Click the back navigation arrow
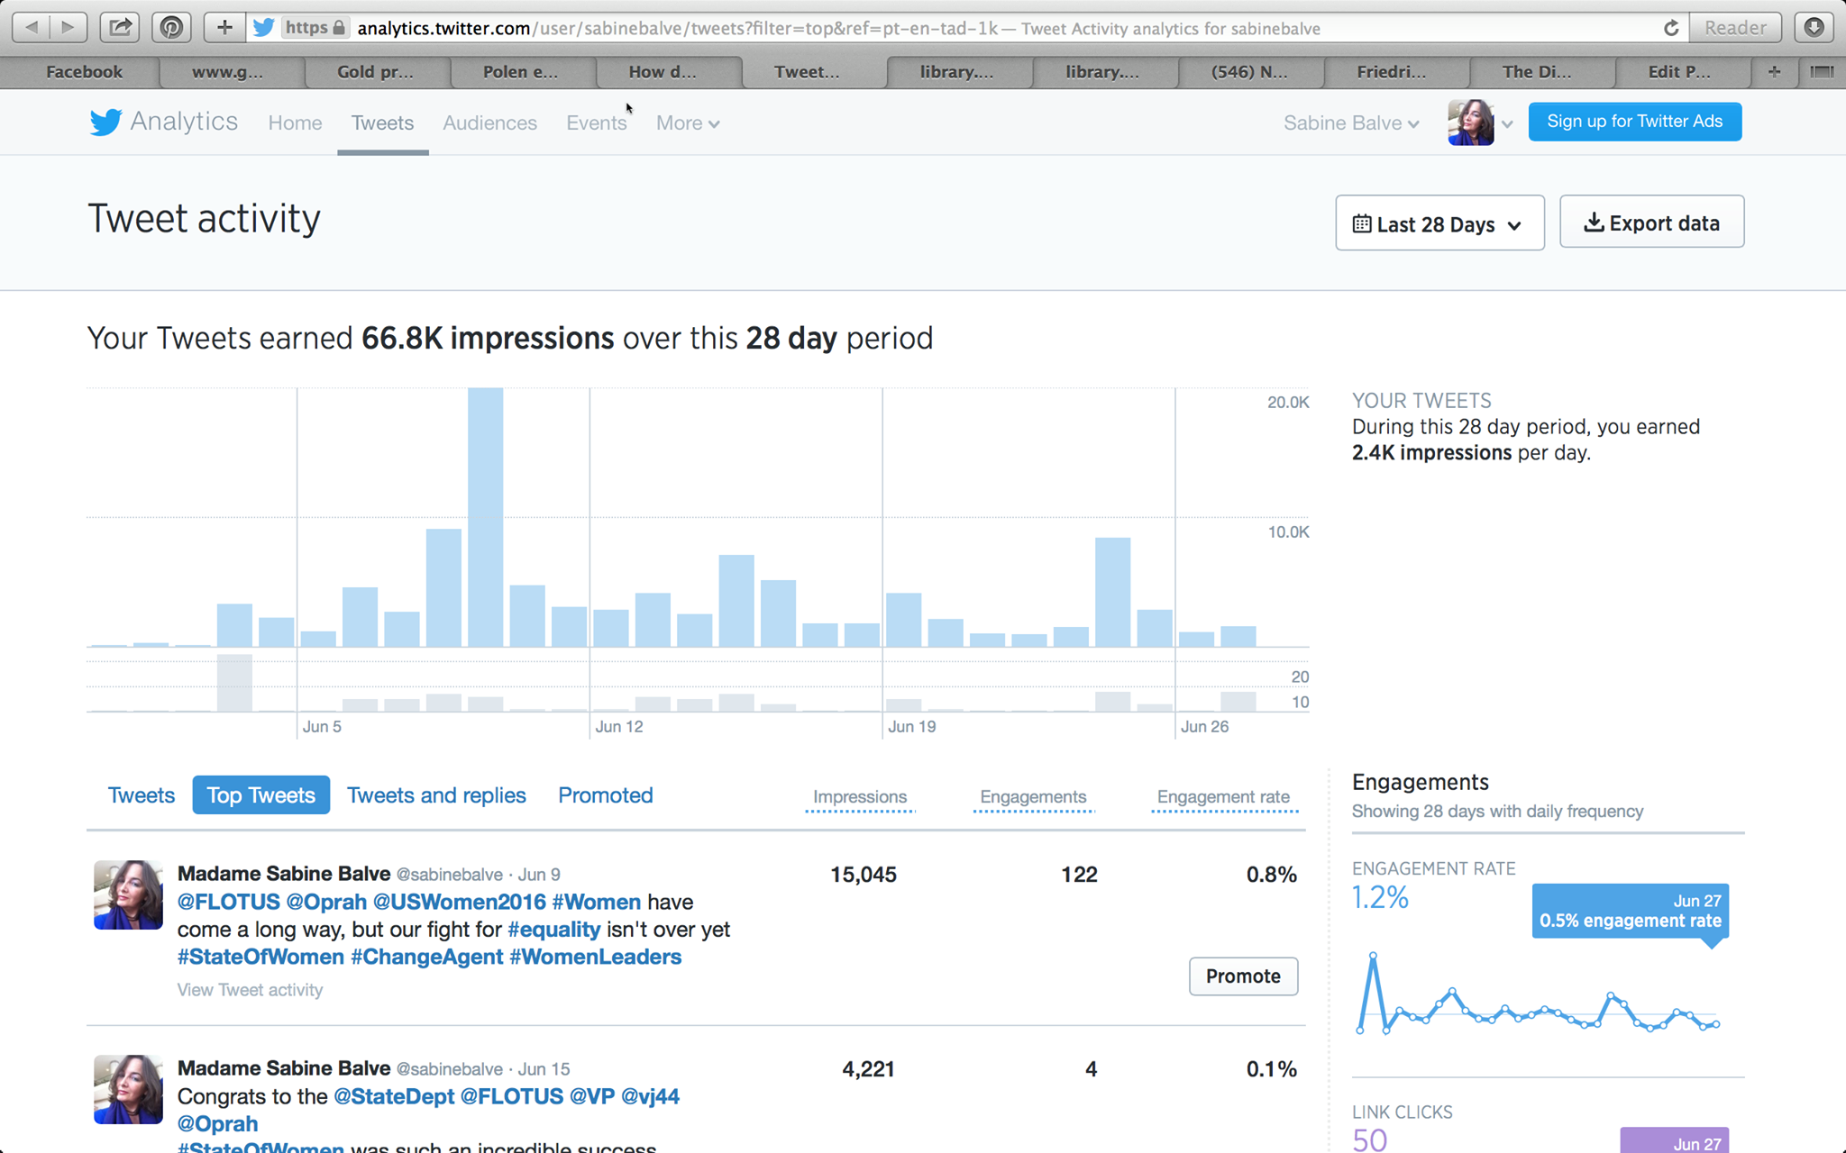 tap(33, 27)
